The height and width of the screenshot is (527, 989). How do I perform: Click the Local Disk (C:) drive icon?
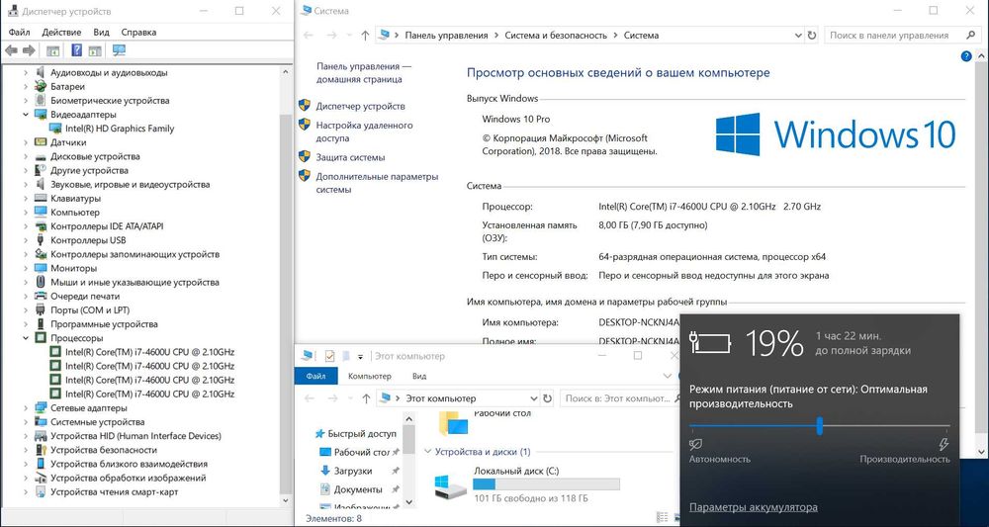[450, 486]
